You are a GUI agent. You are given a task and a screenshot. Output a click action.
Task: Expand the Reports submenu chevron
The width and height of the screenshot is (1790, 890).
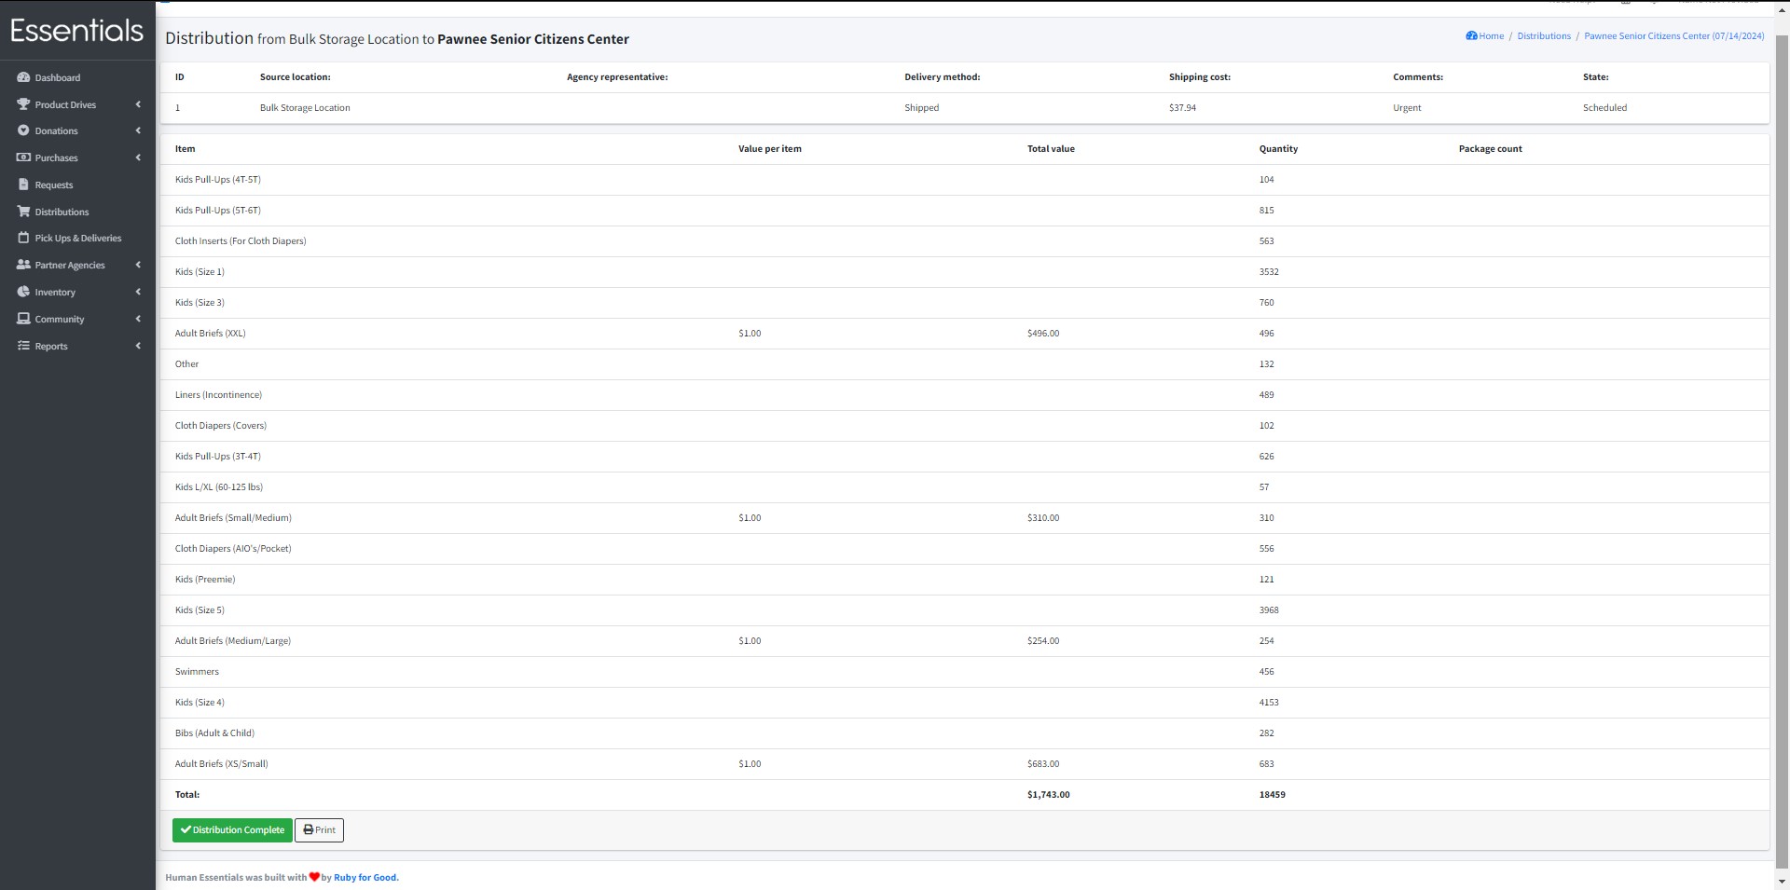click(x=138, y=346)
